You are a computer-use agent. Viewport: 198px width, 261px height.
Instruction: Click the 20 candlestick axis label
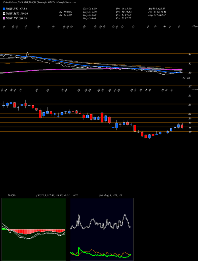[190, 119]
